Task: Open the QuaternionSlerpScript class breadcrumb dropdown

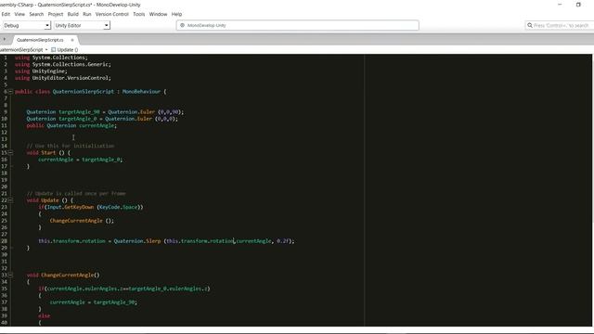Action: coord(23,49)
